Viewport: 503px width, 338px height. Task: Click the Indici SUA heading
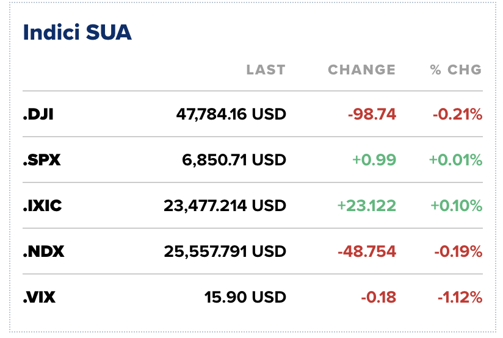point(77,33)
